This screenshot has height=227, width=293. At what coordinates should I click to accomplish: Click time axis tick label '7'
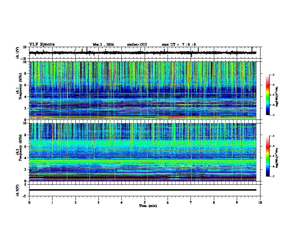tap(191, 203)
